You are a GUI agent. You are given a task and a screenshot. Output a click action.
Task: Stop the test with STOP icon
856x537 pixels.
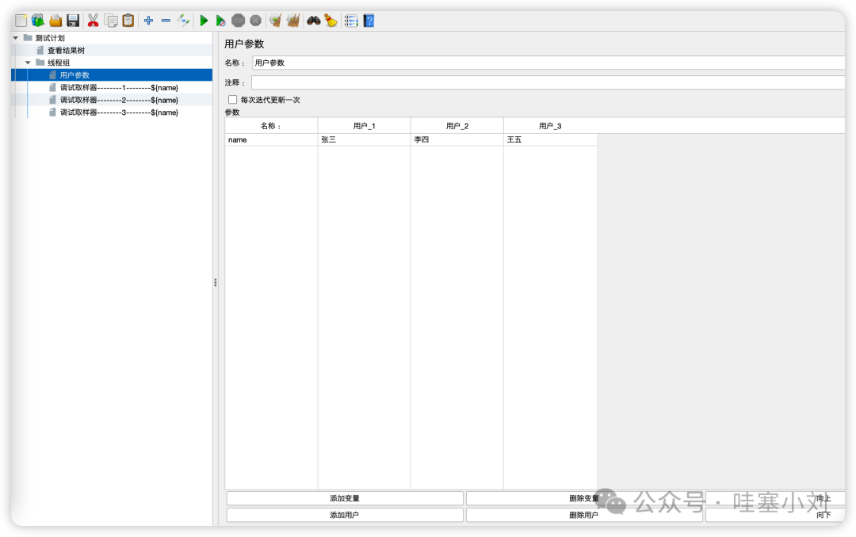pyautogui.click(x=238, y=21)
